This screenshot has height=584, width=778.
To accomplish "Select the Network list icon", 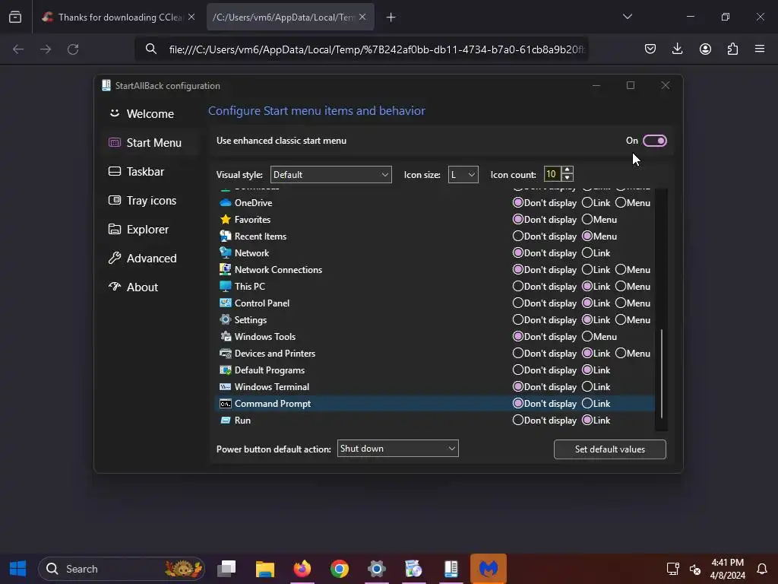I will coord(225,252).
